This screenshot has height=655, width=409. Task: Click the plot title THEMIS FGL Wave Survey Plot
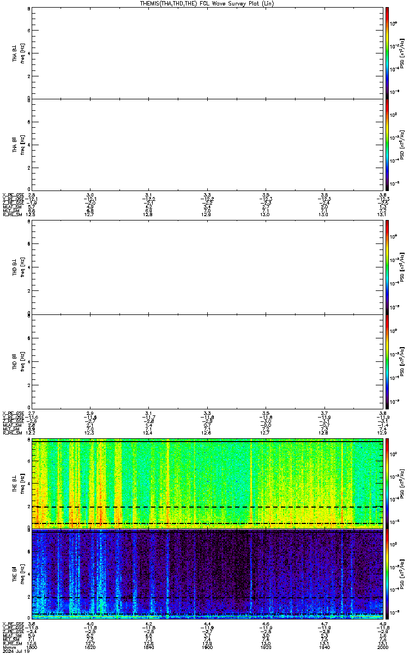206,3
